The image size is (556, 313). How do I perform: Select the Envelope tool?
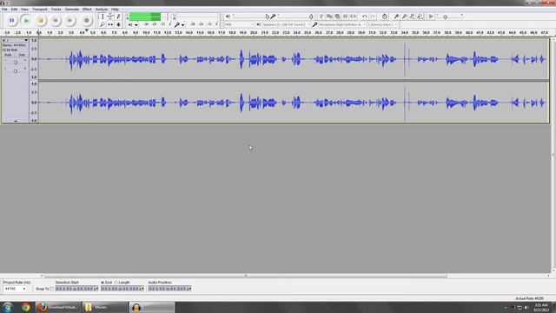coord(110,17)
